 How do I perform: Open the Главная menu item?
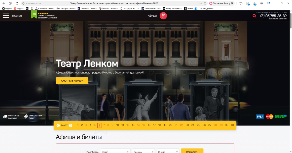pos(17,16)
